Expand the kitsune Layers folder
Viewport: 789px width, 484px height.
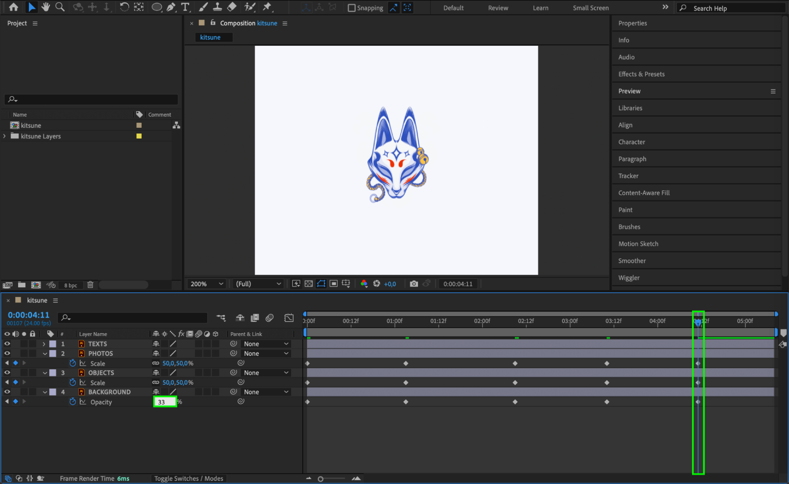[5, 136]
